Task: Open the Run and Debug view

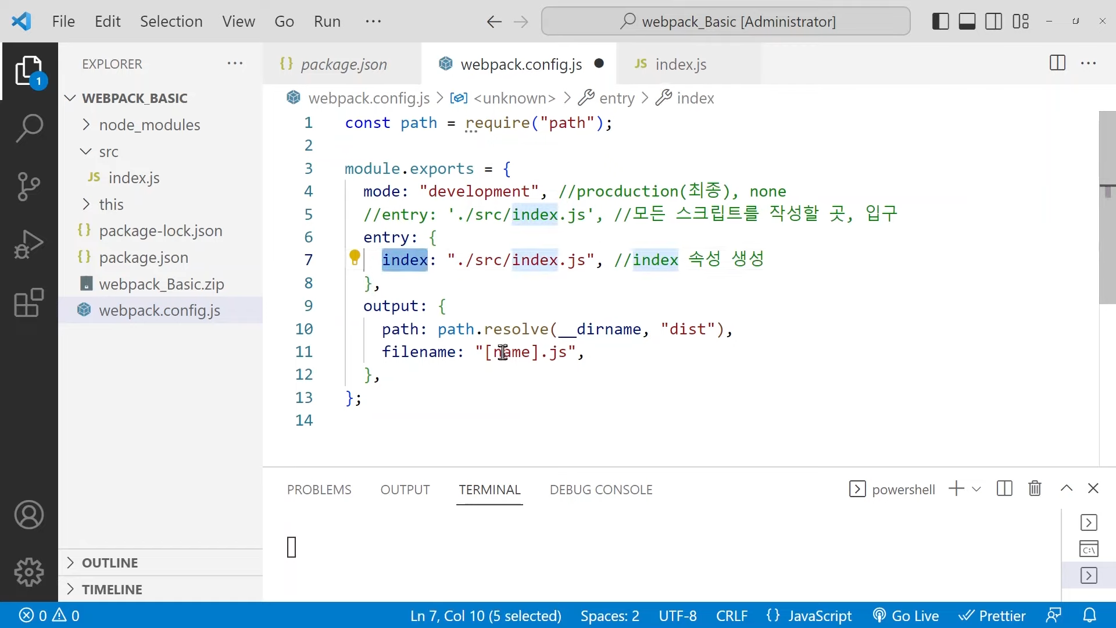Action: point(28,244)
